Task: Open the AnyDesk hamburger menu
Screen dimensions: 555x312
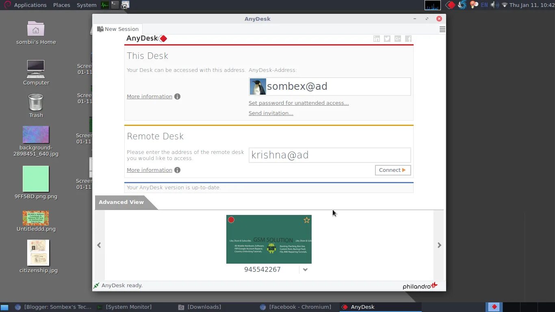Action: [442, 29]
